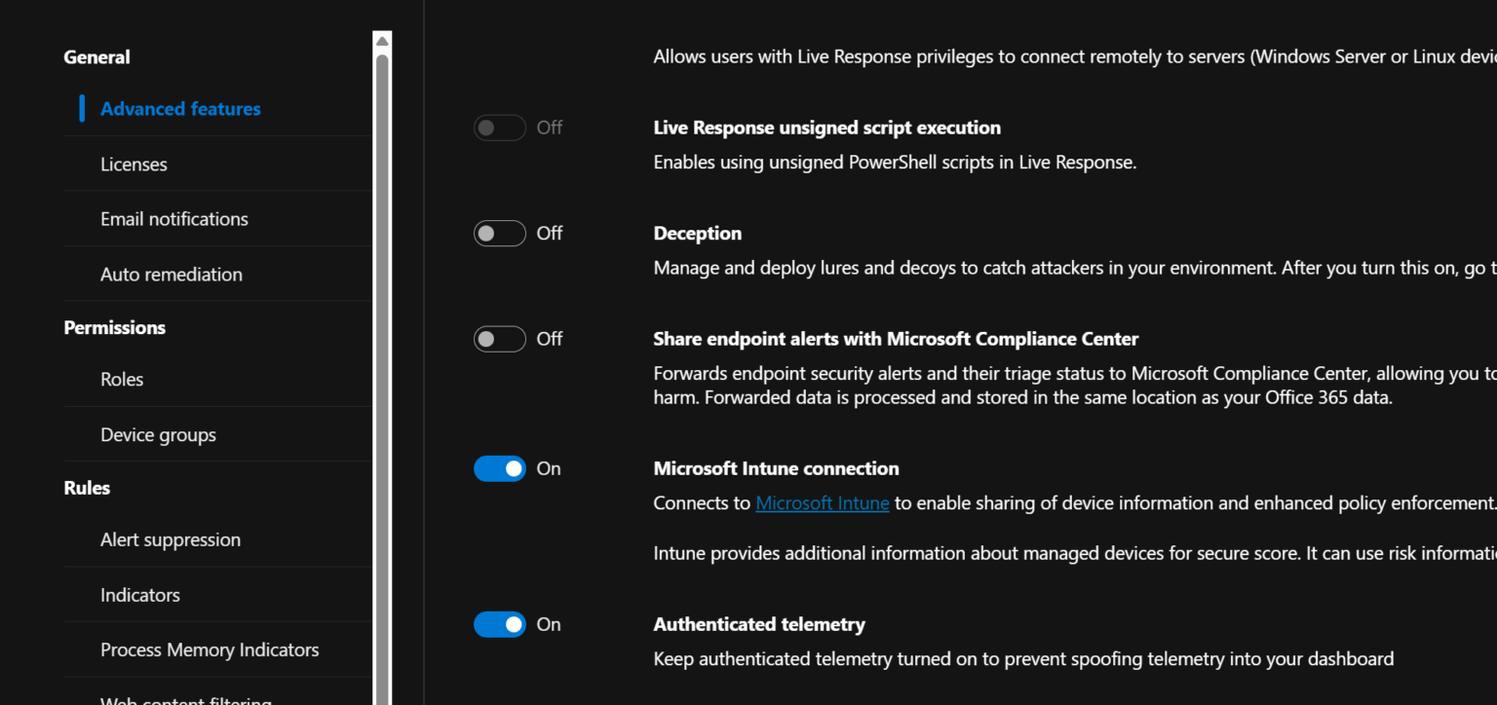Select Advanced features in settings menu
1497x705 pixels.
(180, 109)
